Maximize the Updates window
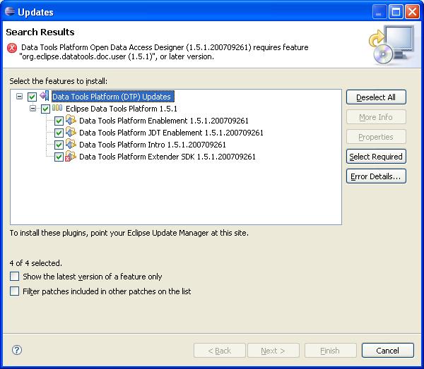424x369 pixels. [x=396, y=12]
